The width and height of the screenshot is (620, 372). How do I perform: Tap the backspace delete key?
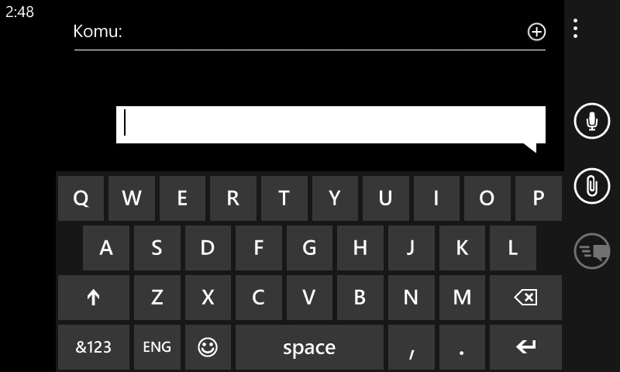[x=525, y=298]
